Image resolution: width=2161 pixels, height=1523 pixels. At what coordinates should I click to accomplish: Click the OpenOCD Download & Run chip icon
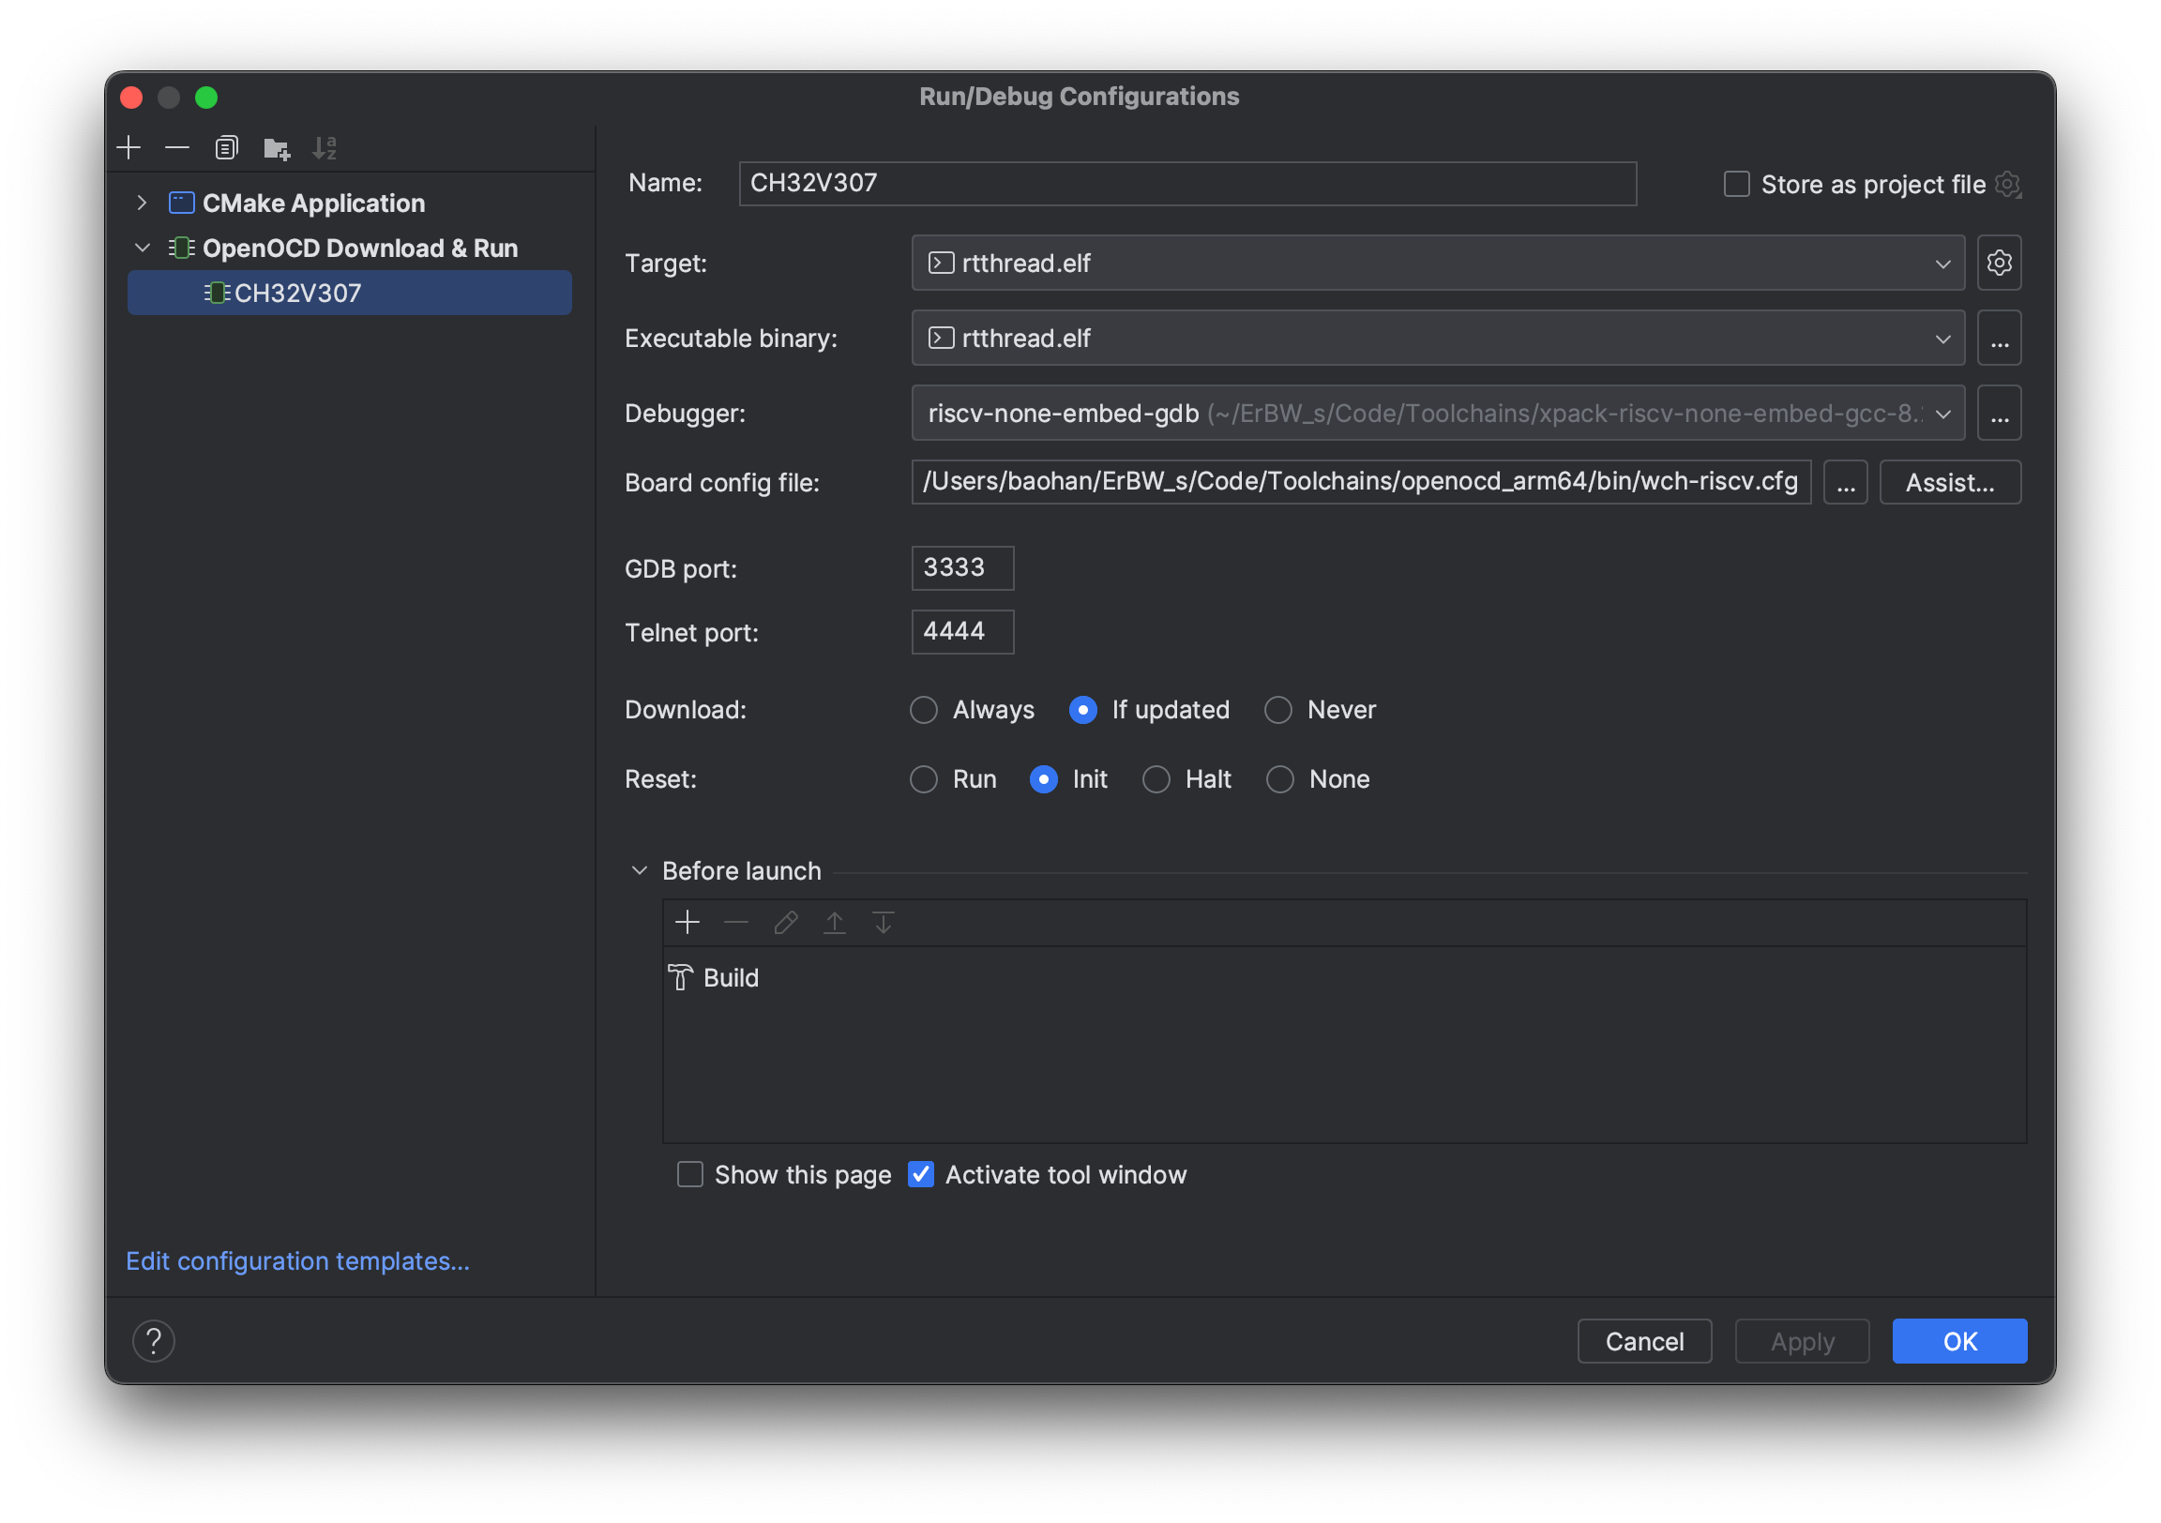pyautogui.click(x=182, y=249)
